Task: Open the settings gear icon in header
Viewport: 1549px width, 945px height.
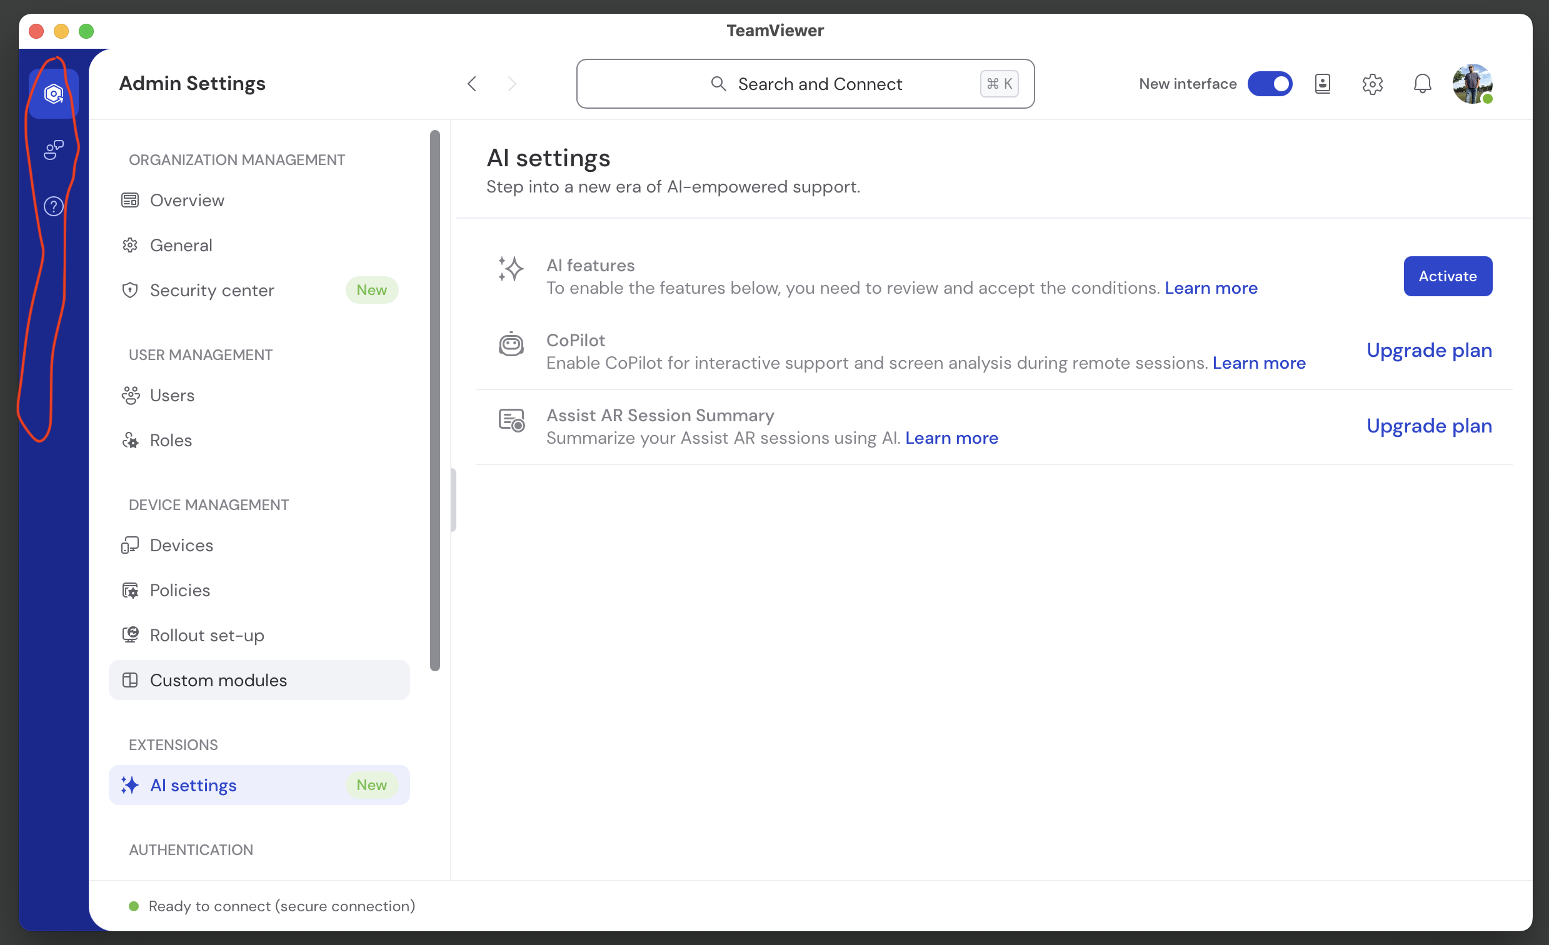Action: click(x=1371, y=84)
